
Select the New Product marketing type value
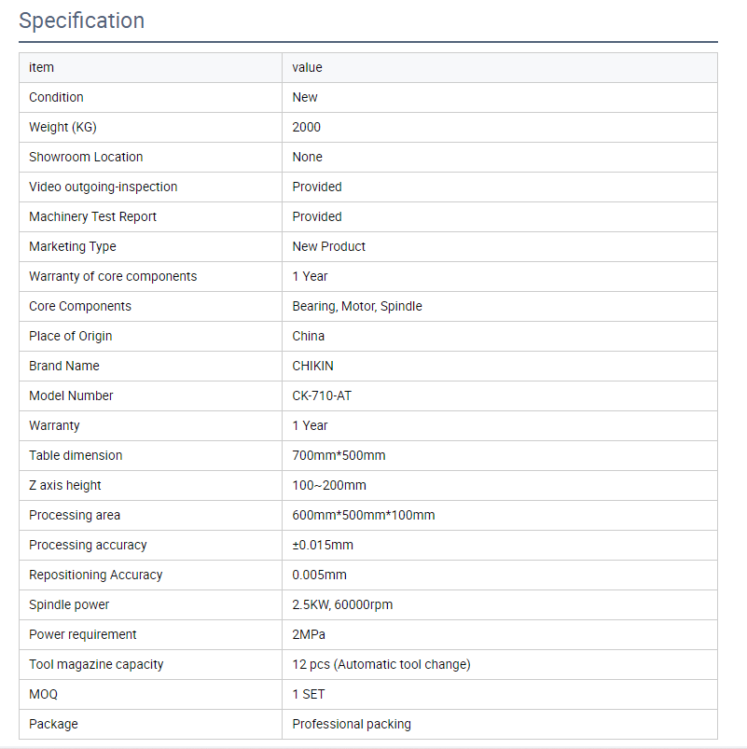(x=328, y=246)
